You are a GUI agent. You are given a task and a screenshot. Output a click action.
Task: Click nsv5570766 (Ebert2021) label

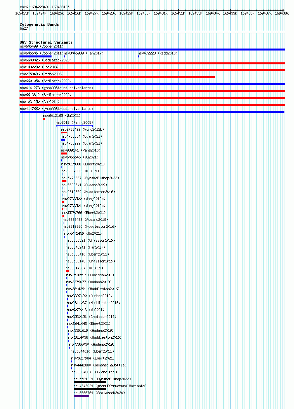(x=84, y=213)
